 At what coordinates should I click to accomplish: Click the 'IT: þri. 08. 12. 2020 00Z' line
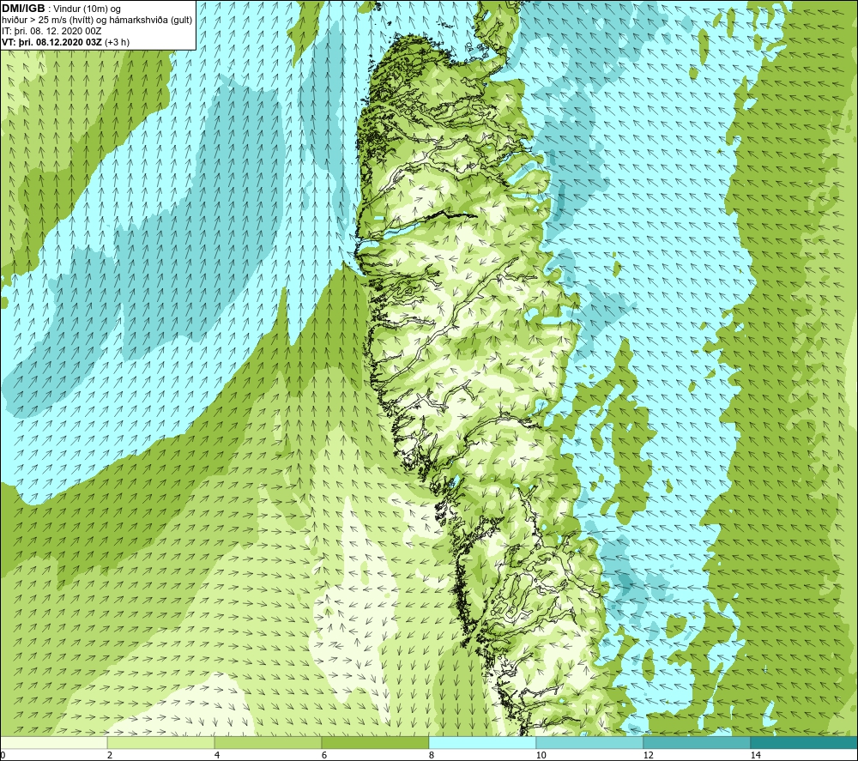51,31
